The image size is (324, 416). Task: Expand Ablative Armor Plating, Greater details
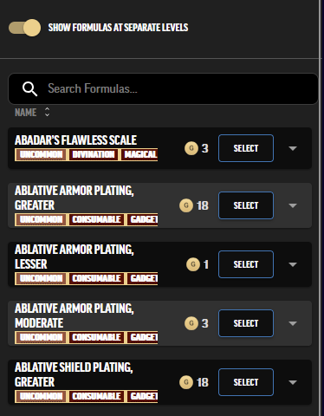click(x=293, y=205)
